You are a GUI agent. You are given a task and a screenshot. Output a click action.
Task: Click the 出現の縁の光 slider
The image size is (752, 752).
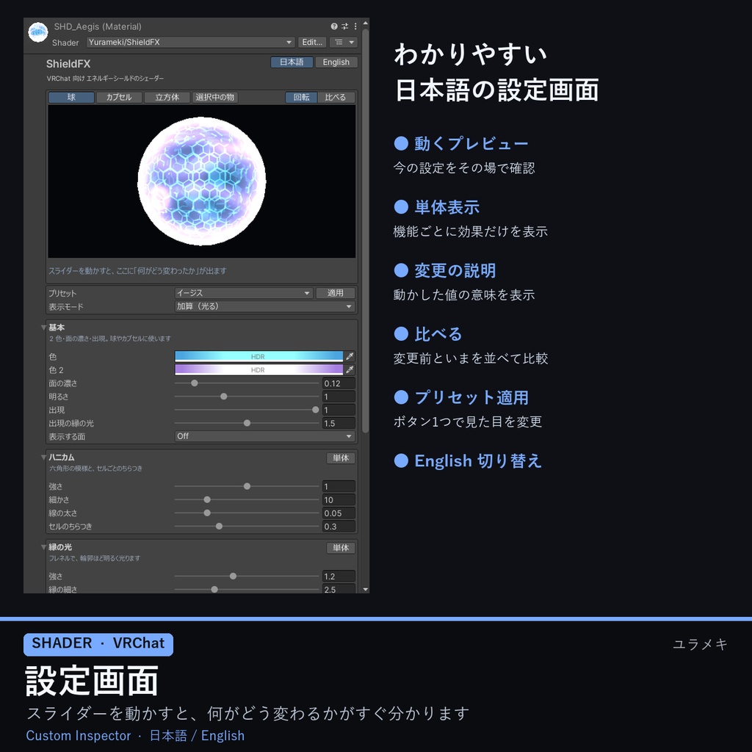pyautogui.click(x=247, y=424)
